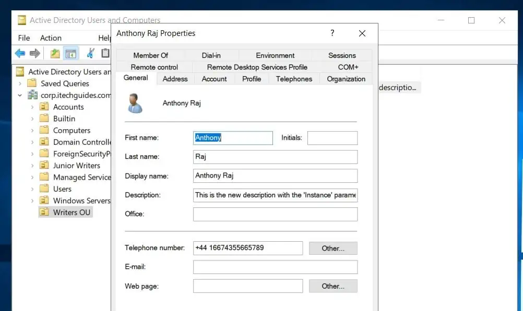Image resolution: width=523 pixels, height=311 pixels.
Task: Switch to the Telephones tab
Action: point(294,79)
